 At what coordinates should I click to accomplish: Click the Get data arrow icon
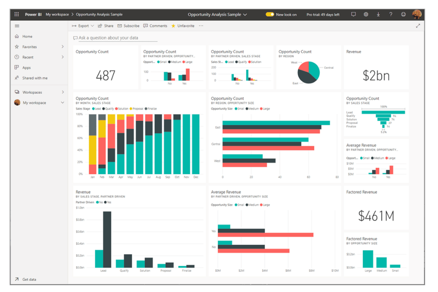(x=17, y=279)
